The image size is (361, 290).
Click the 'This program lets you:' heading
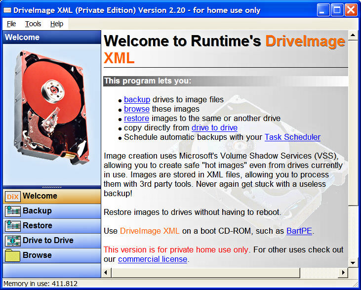click(148, 81)
